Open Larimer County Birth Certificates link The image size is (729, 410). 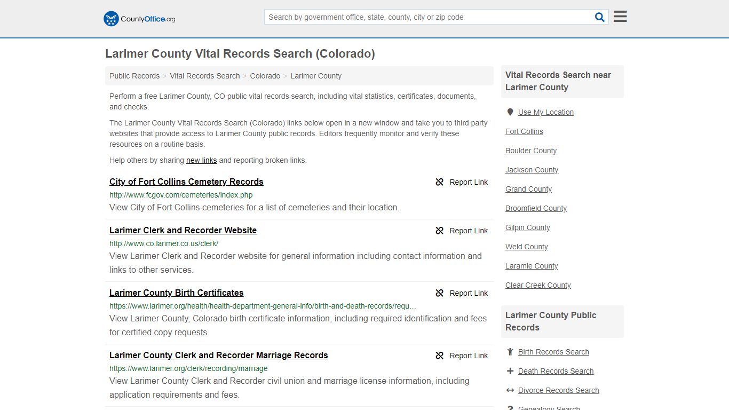pos(177,293)
